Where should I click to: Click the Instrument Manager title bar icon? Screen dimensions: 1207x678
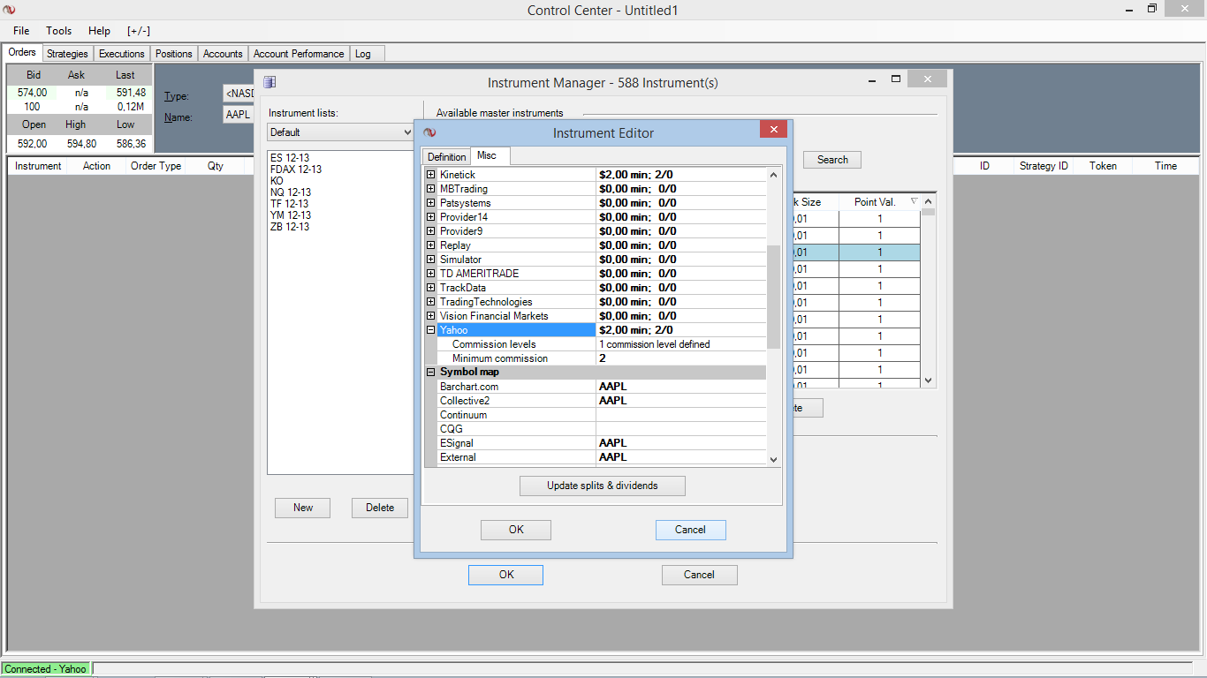click(x=269, y=82)
